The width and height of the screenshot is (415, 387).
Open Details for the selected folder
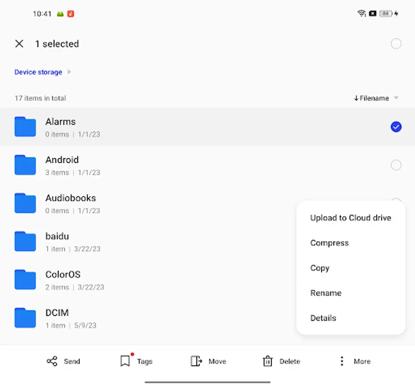click(323, 318)
